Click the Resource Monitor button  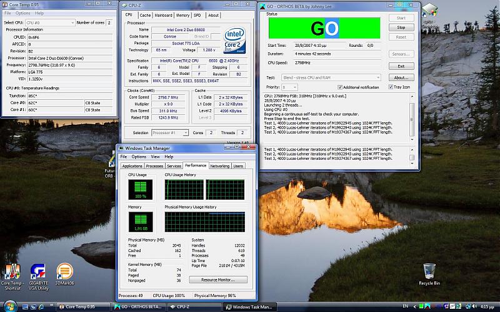click(x=217, y=280)
